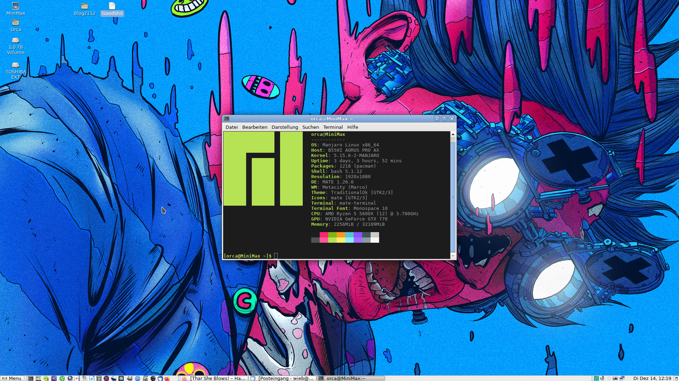
Task: Open the red heart launcher
Action: point(77,378)
